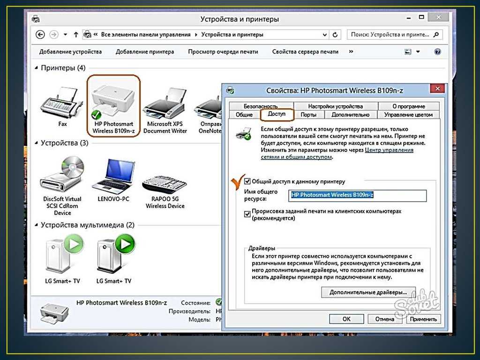Switch to the Безопасность tab
480x360 pixels.
coord(261,106)
